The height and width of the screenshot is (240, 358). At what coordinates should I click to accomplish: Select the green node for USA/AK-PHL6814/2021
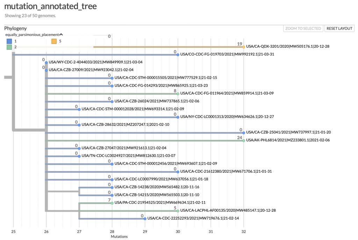pyautogui.click(x=244, y=141)
